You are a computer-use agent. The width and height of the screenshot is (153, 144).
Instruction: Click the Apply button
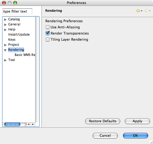(x=137, y=121)
